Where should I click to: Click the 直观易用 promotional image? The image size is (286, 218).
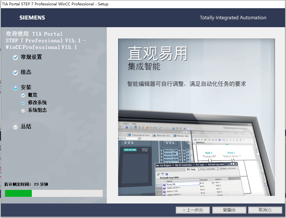pos(197,117)
